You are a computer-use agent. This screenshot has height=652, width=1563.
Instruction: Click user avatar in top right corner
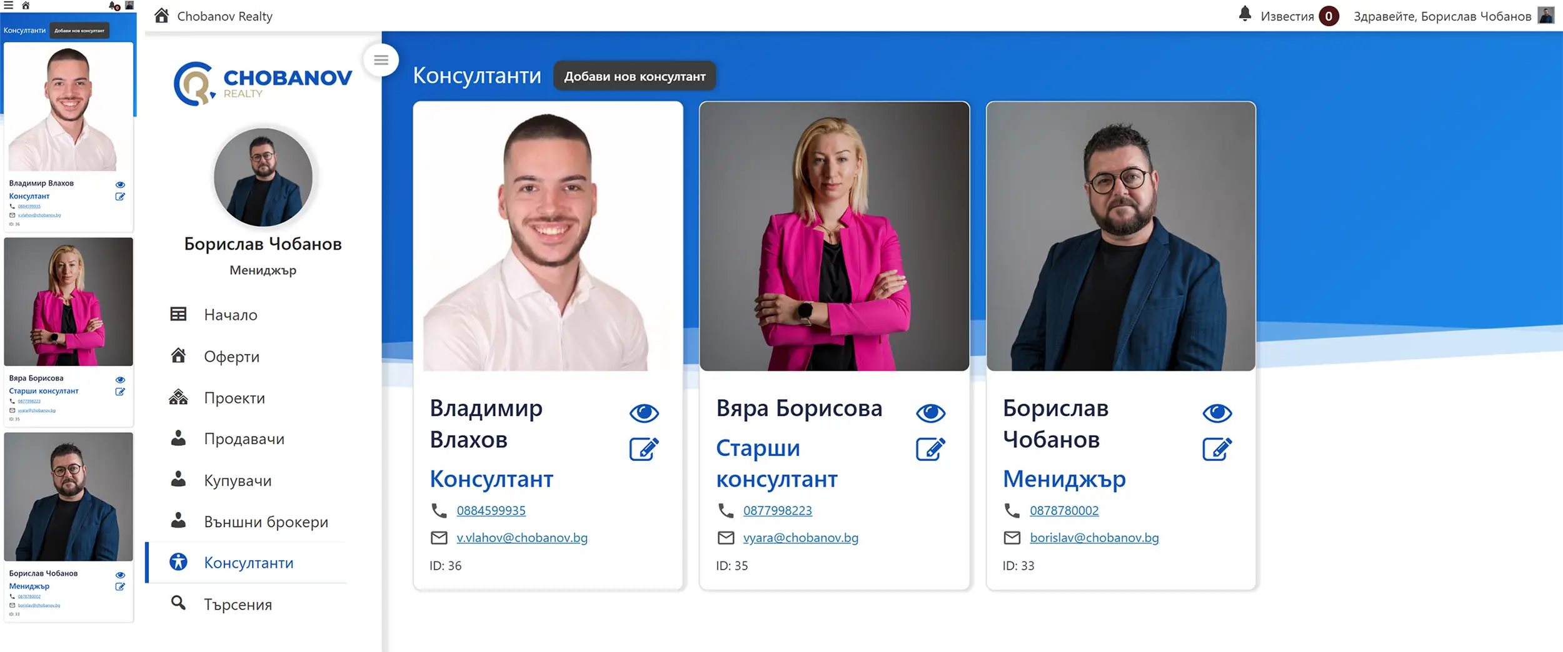tap(1546, 16)
